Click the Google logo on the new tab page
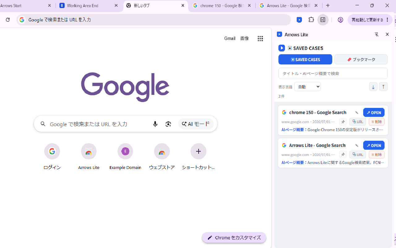 tap(125, 87)
